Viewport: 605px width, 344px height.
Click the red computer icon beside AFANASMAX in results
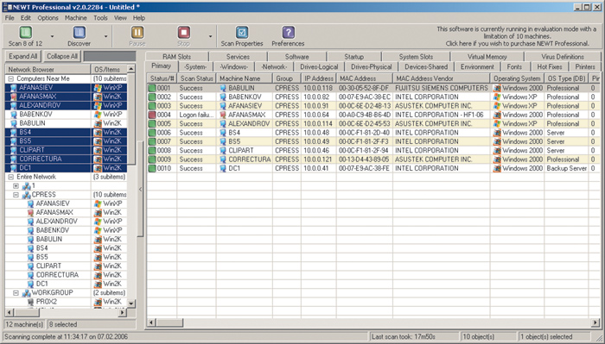223,115
